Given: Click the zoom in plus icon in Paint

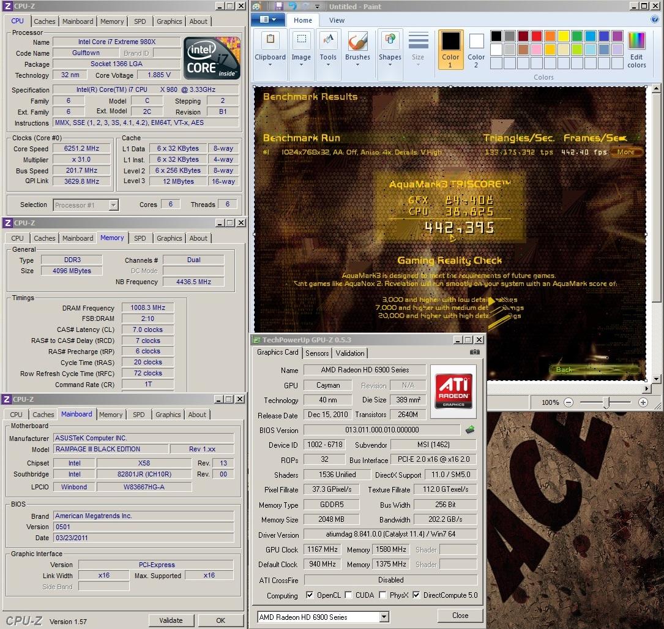Looking at the screenshot, I should [643, 402].
